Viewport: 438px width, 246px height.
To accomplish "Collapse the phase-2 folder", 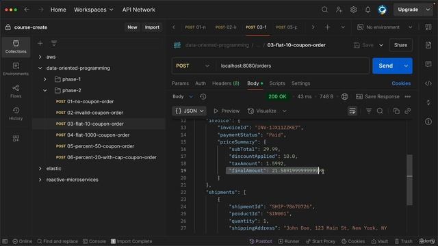I will click(x=45, y=90).
